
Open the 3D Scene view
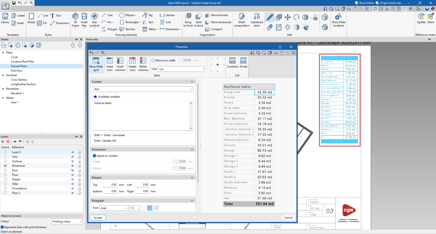click(75, 20)
